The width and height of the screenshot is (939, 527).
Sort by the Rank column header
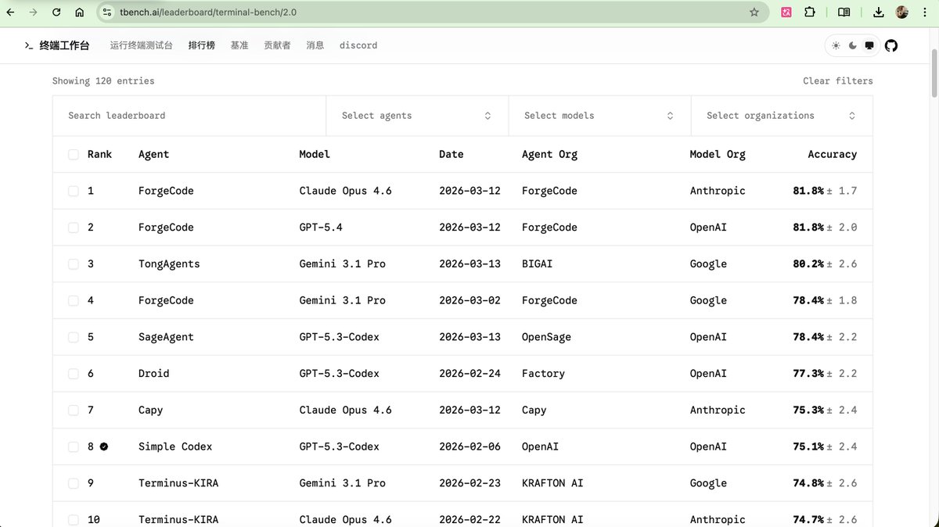99,154
